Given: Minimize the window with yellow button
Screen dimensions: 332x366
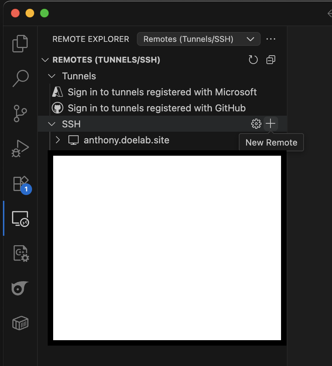Looking at the screenshot, I should click(x=30, y=13).
